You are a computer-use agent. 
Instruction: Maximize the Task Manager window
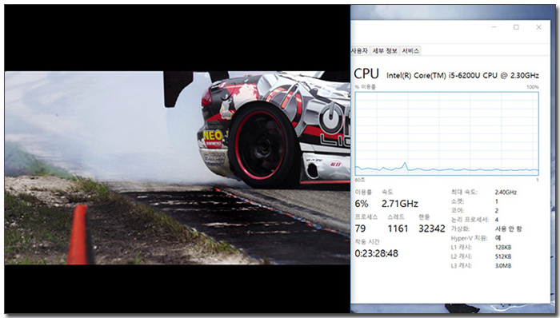tap(516, 27)
